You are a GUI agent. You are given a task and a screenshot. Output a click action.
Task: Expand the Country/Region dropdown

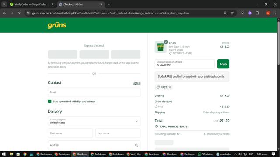pyautogui.click(x=94, y=121)
